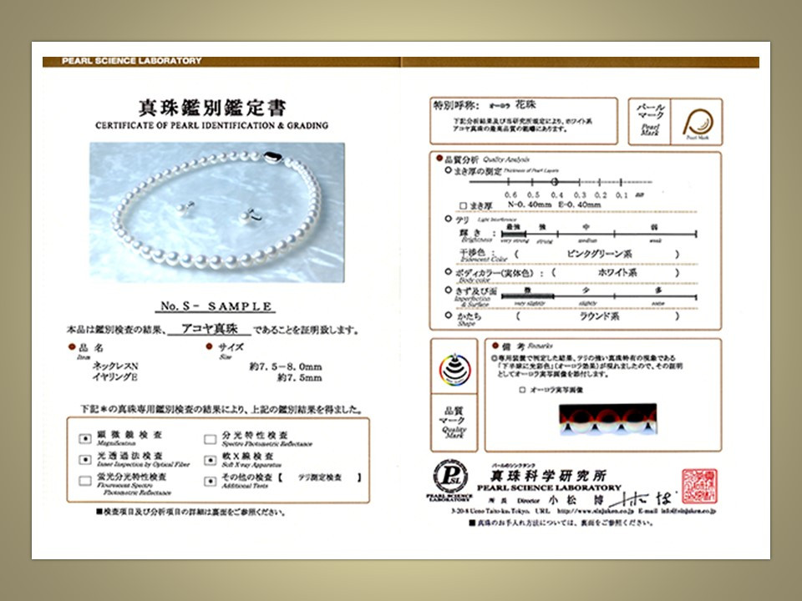Click the circle marker beside テリ
This screenshot has height=601, width=802.
pos(448,219)
